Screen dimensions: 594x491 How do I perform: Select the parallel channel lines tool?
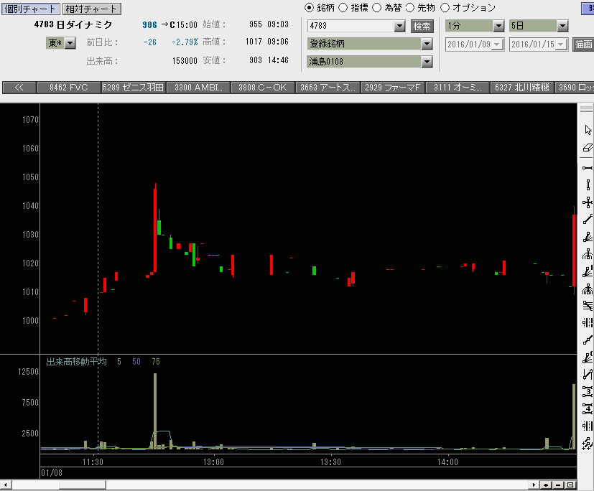pyautogui.click(x=588, y=306)
